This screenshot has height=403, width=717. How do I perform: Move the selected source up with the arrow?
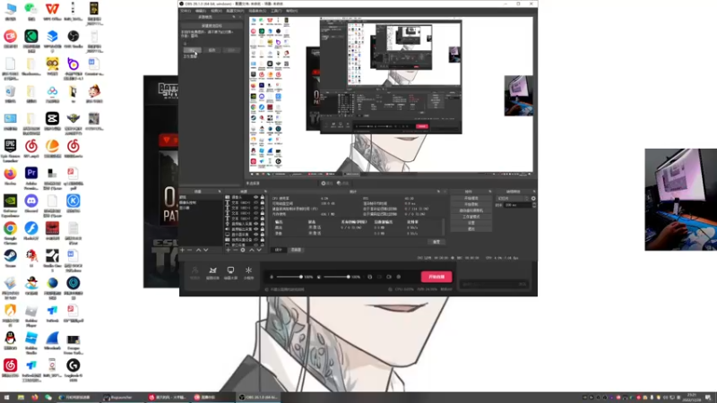coord(252,250)
